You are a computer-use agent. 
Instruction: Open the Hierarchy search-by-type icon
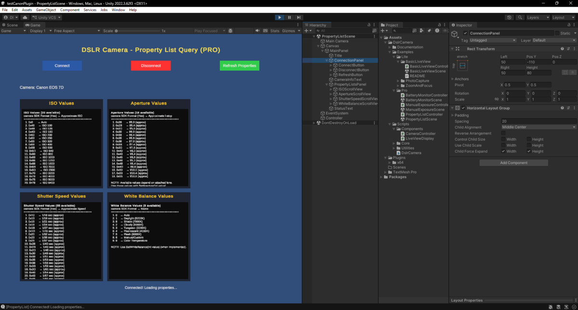pos(374,31)
